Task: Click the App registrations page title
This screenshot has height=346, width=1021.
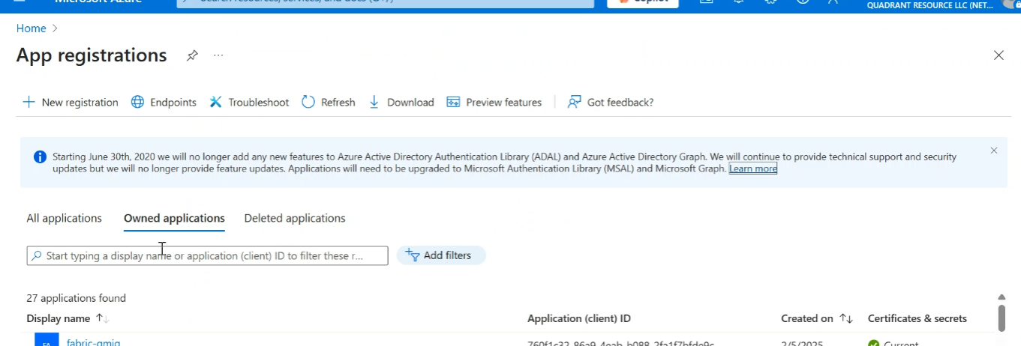Action: point(92,55)
